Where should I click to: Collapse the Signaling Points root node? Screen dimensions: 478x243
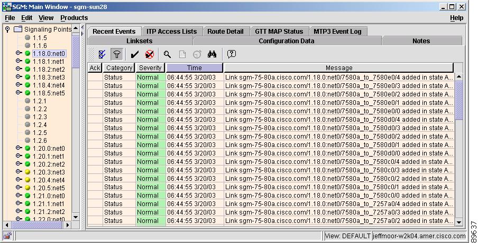(7, 29)
